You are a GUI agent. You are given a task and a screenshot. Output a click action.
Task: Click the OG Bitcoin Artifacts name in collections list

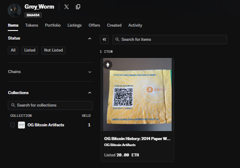click(46, 125)
